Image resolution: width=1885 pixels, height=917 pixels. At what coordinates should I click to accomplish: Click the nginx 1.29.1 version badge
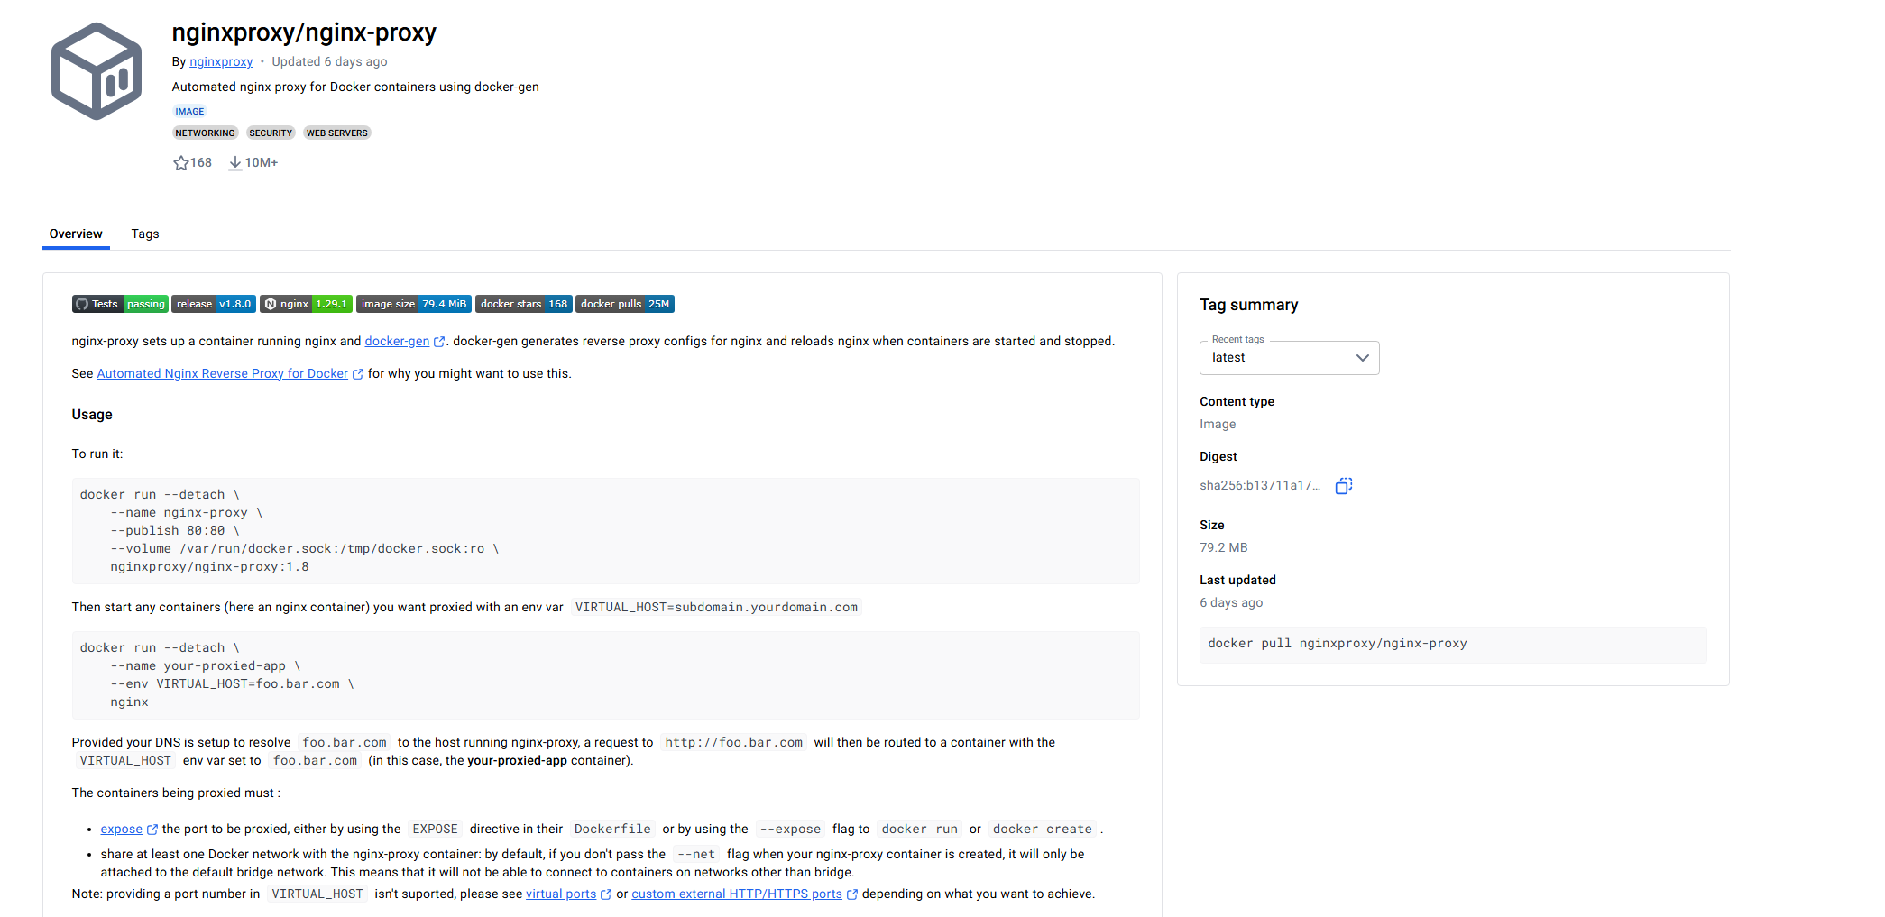pos(306,304)
